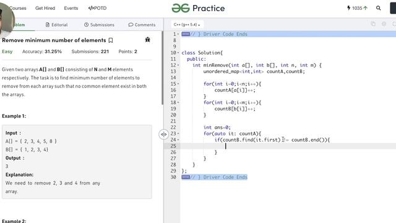Click the GeeksforGeeks Practice logo
Image resolution: width=396 pixels, height=223 pixels.
click(x=198, y=8)
